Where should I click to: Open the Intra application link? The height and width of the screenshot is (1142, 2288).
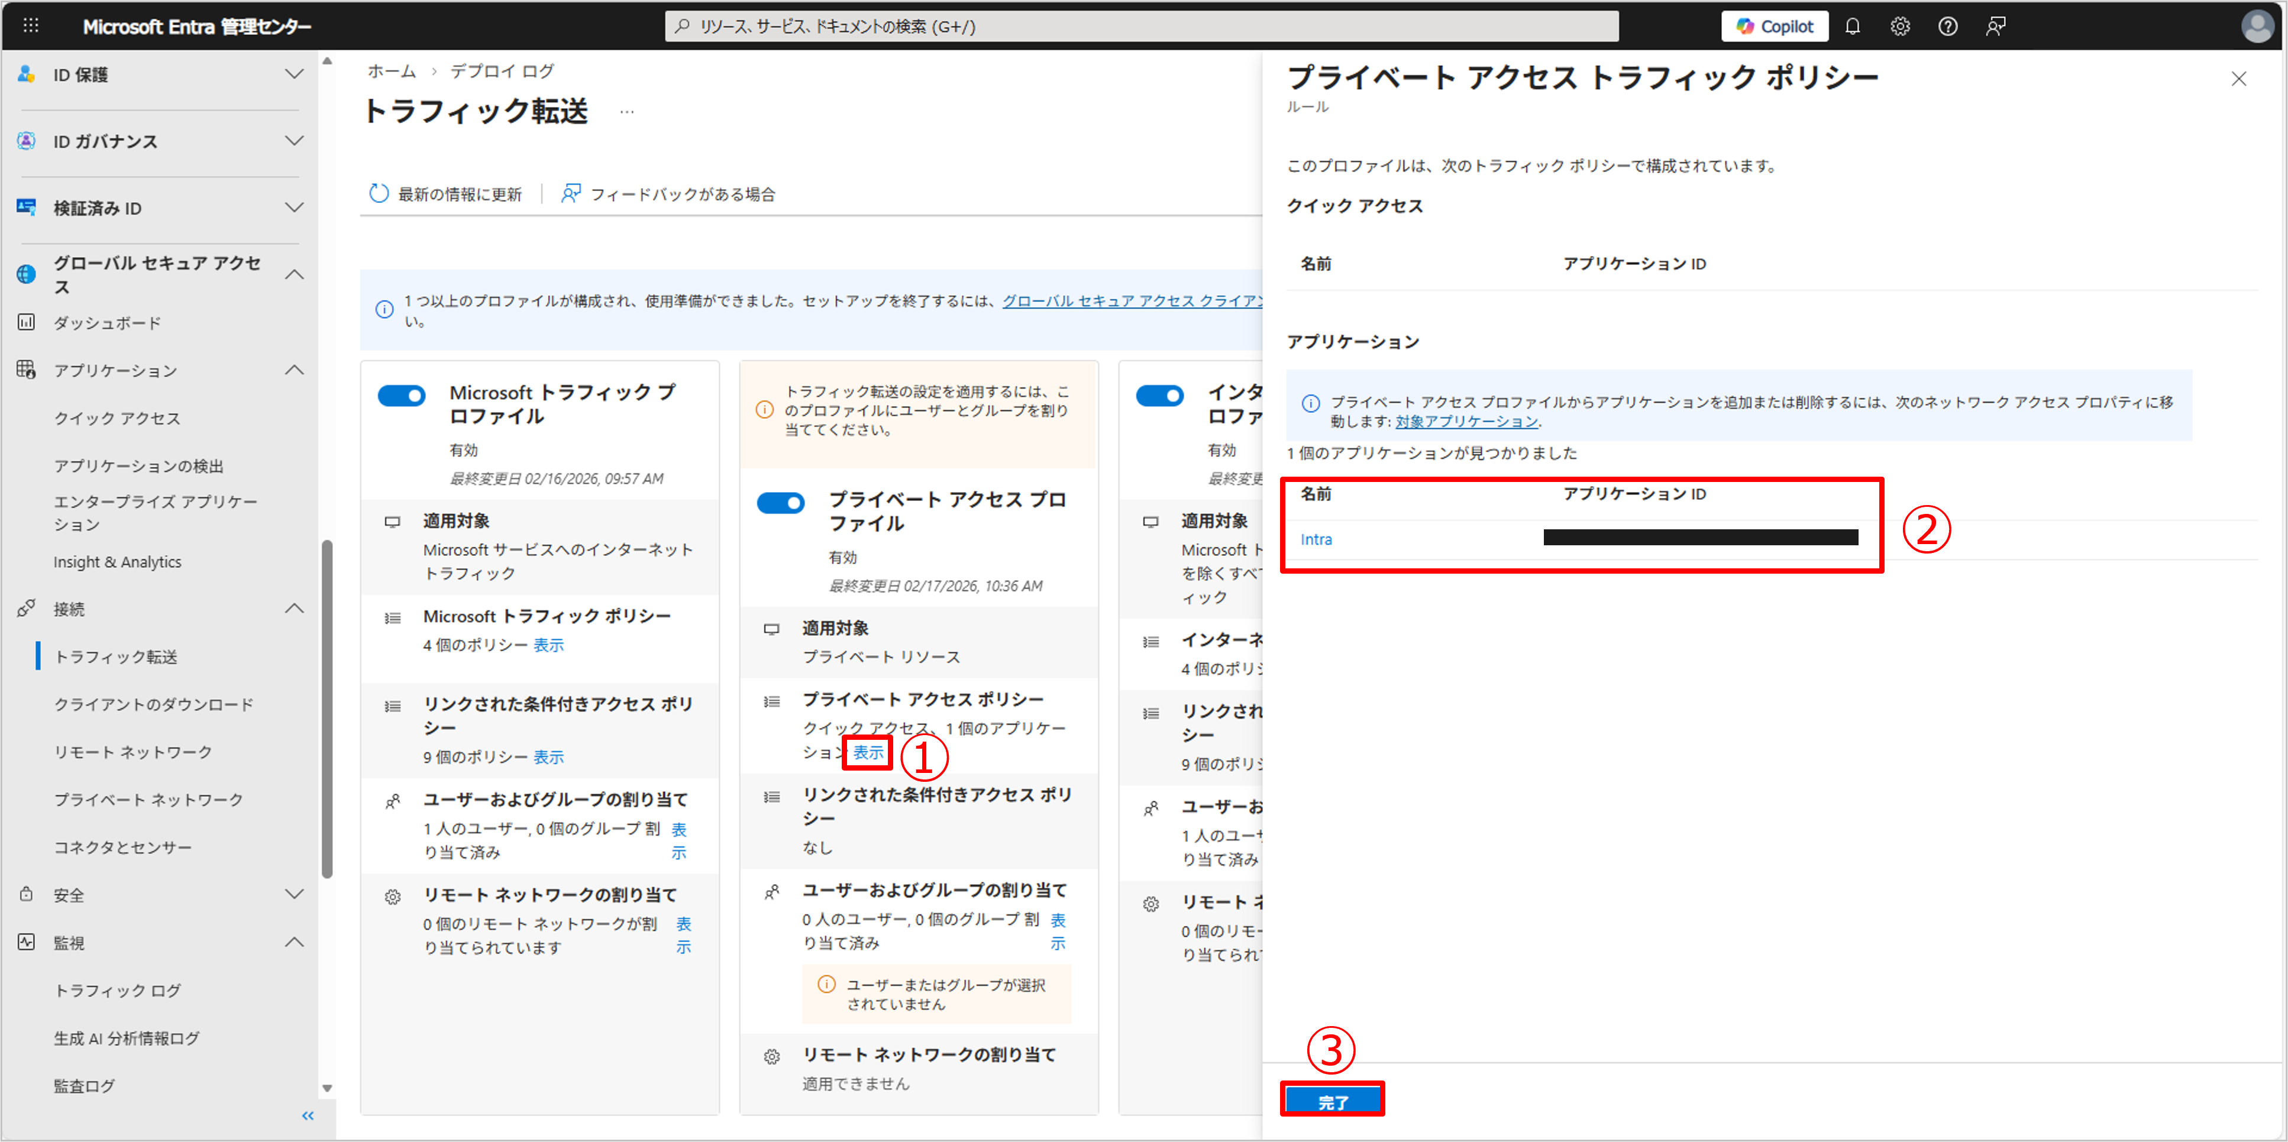pos(1316,539)
